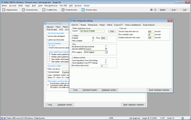Click Maak wijzigingen ongedaan in Pakket instellingen
Viewport: 191px width, 120px height.
(134, 104)
